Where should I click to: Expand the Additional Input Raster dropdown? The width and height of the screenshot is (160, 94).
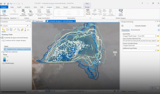click(155, 50)
